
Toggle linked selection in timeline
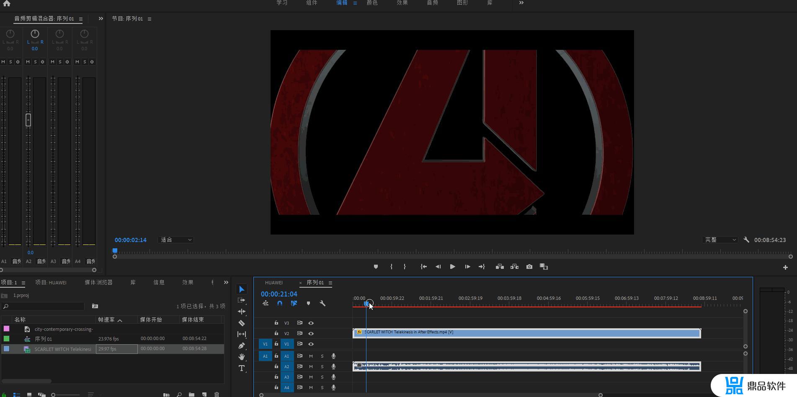coord(294,303)
